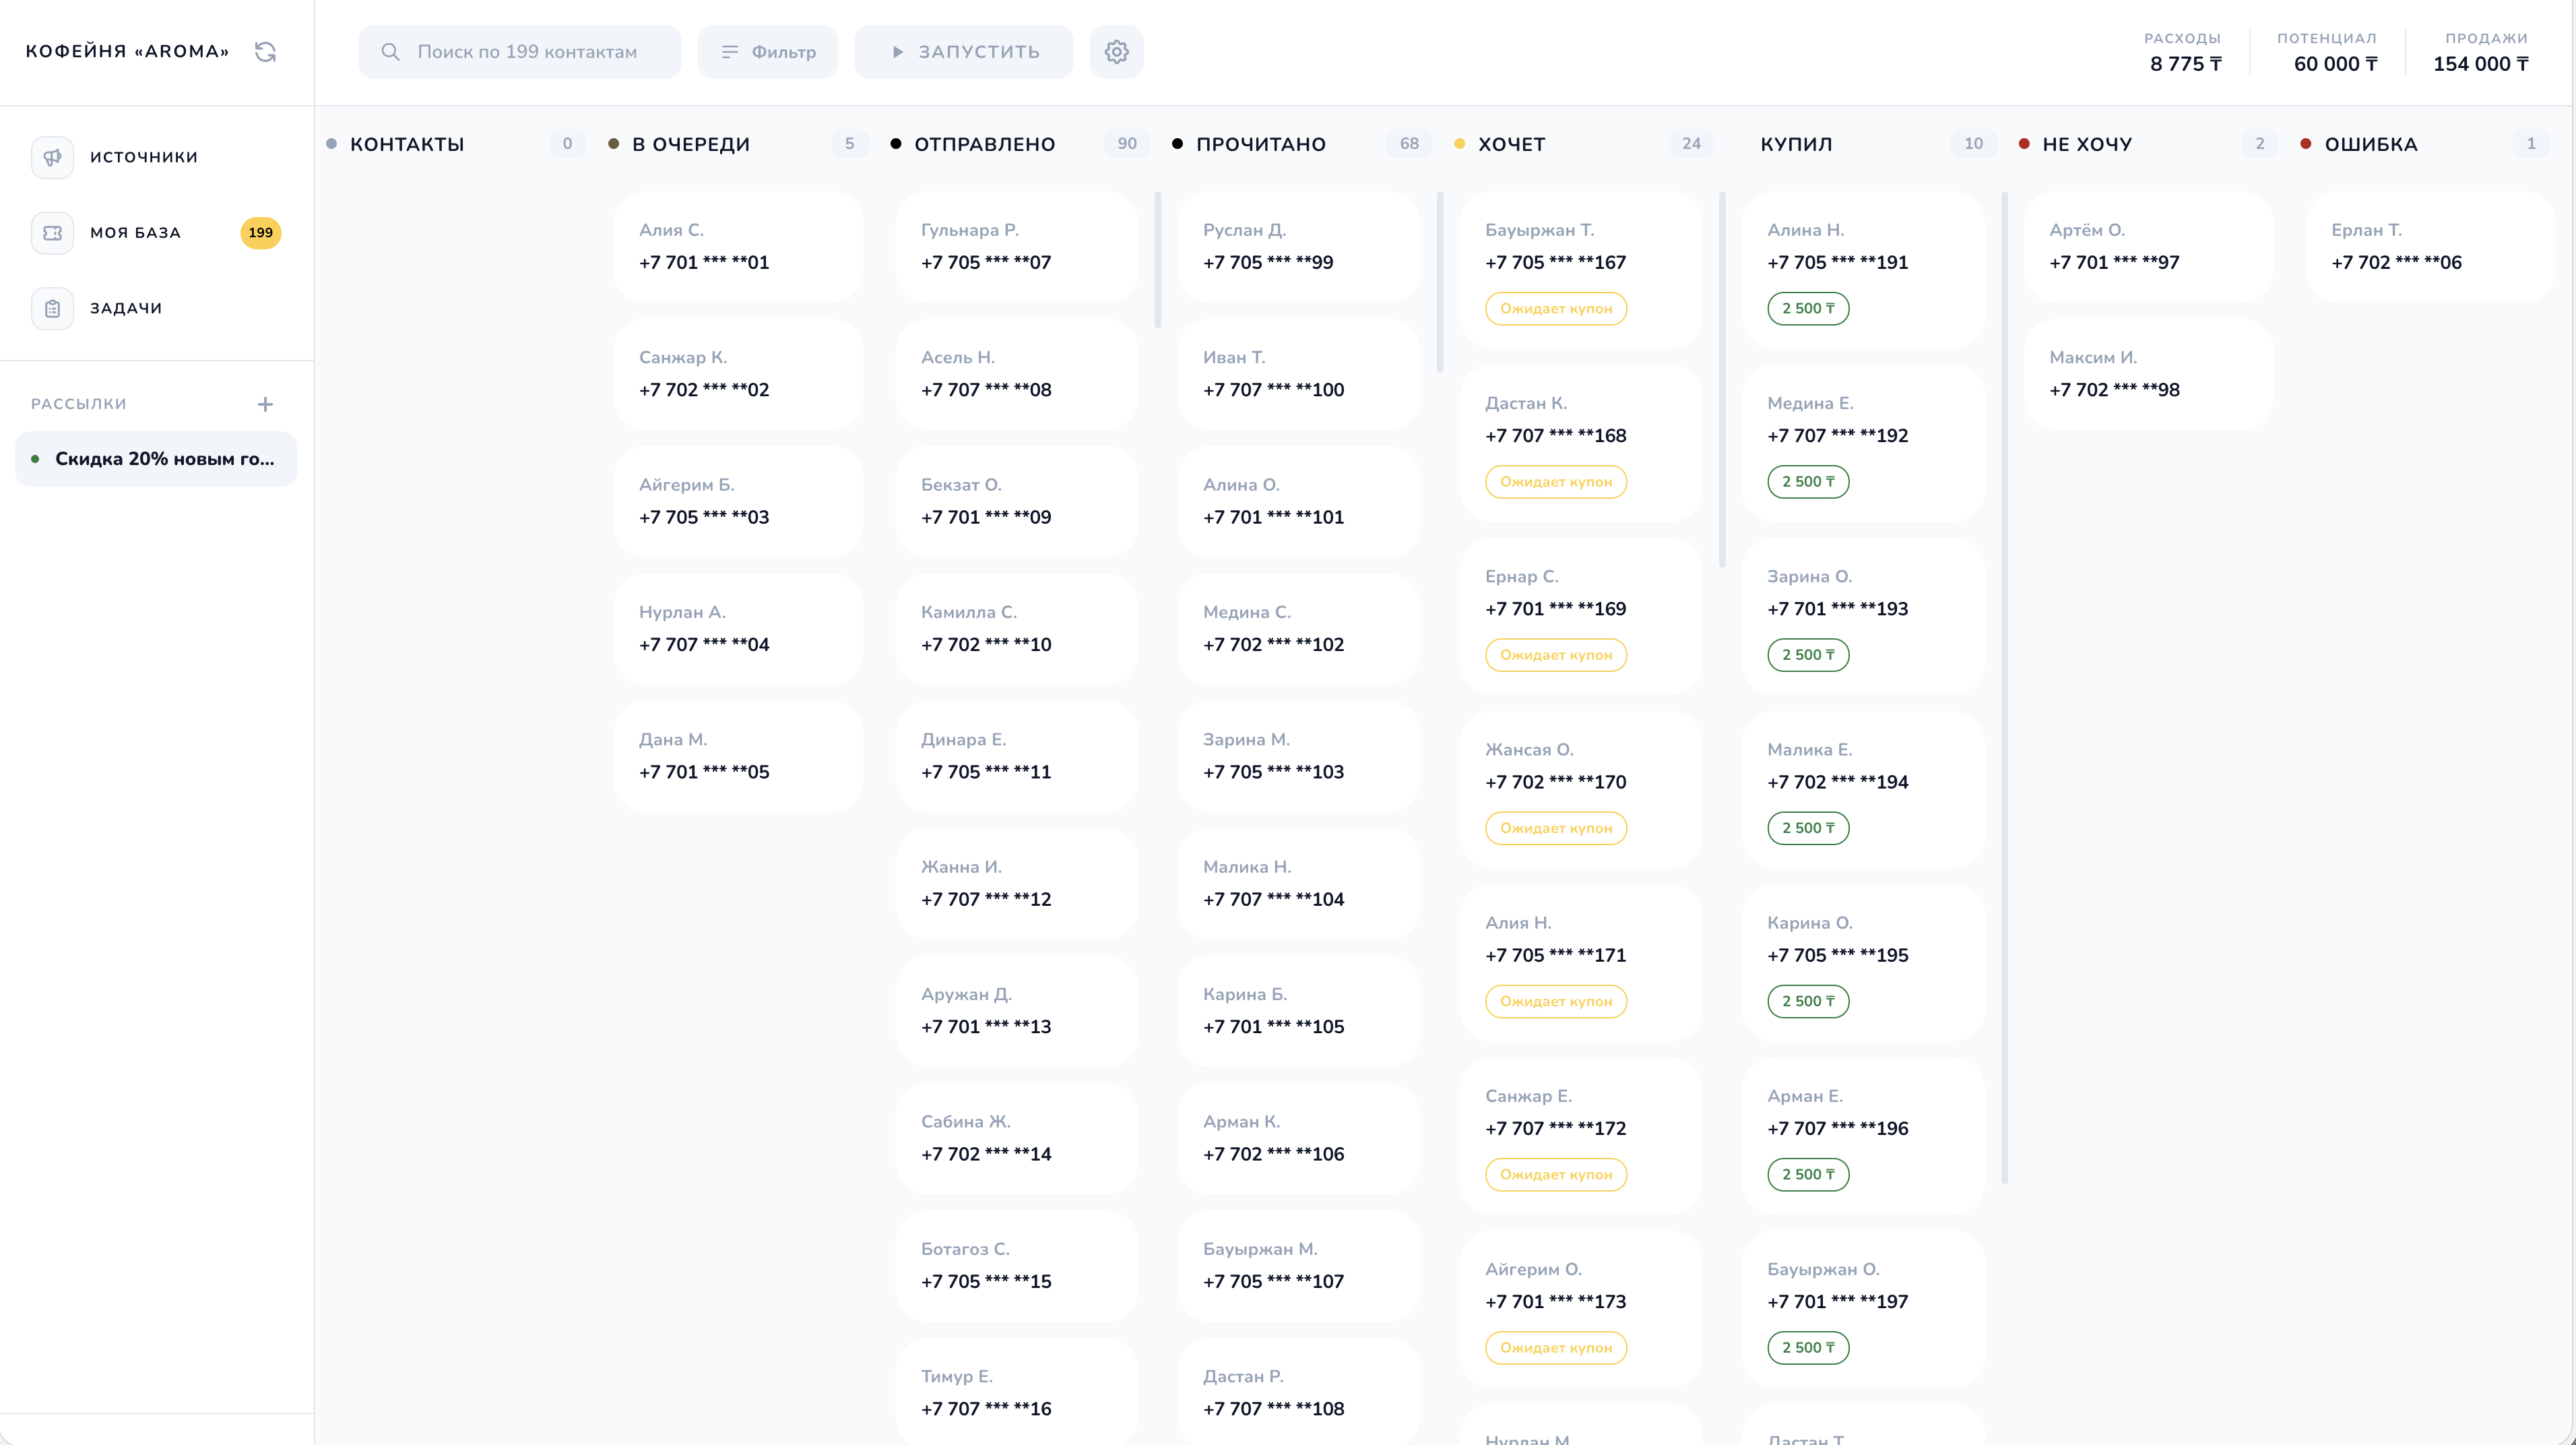Open the Асель Н. contact card
The image size is (2576, 1445).
click(x=1017, y=374)
